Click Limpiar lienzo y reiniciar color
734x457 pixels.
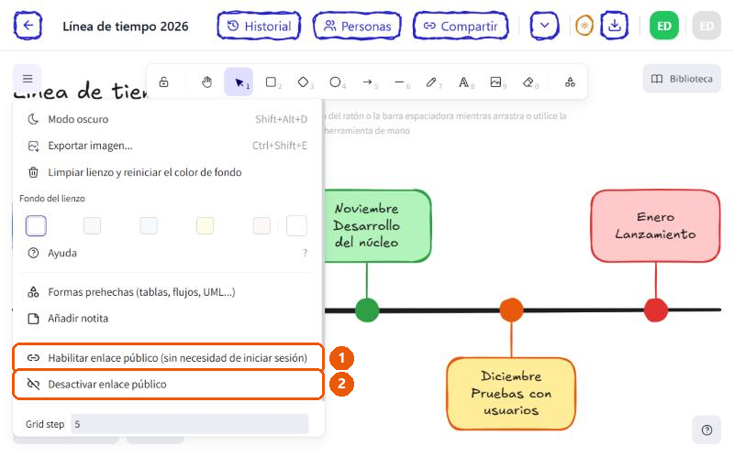[168, 172]
